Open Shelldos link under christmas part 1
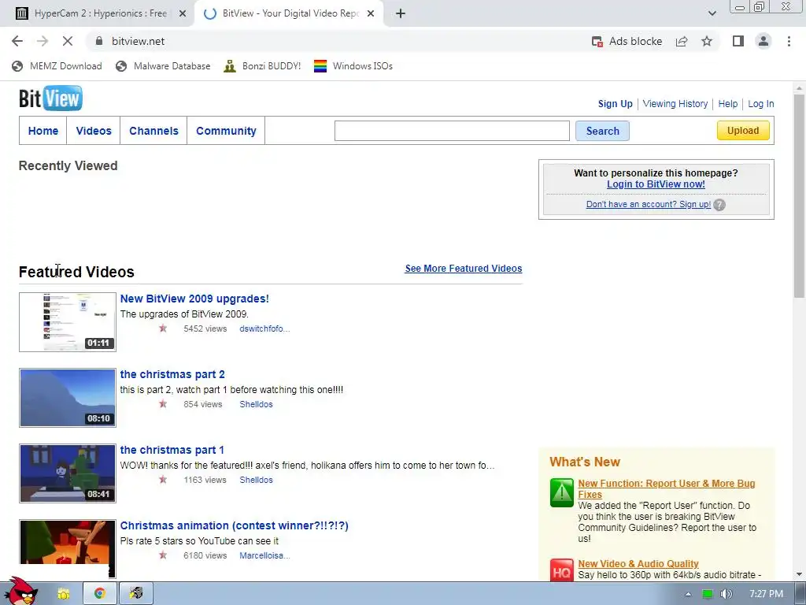This screenshot has height=605, width=806. pyautogui.click(x=256, y=480)
